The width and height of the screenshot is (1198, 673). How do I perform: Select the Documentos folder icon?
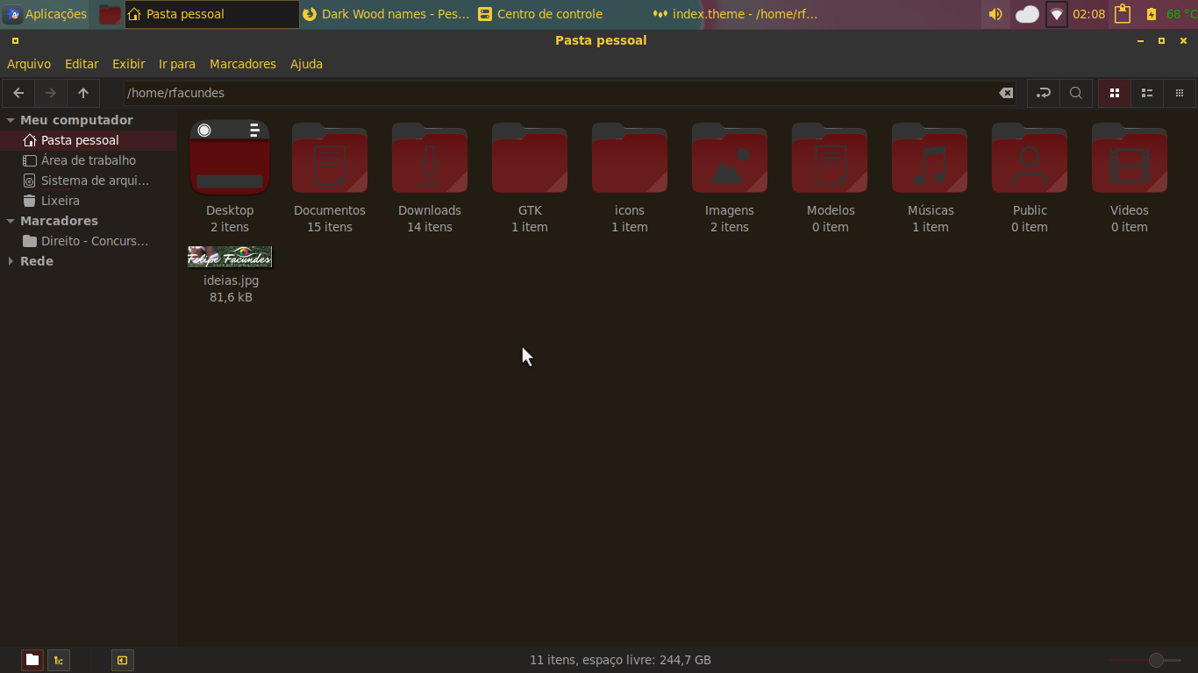[330, 158]
